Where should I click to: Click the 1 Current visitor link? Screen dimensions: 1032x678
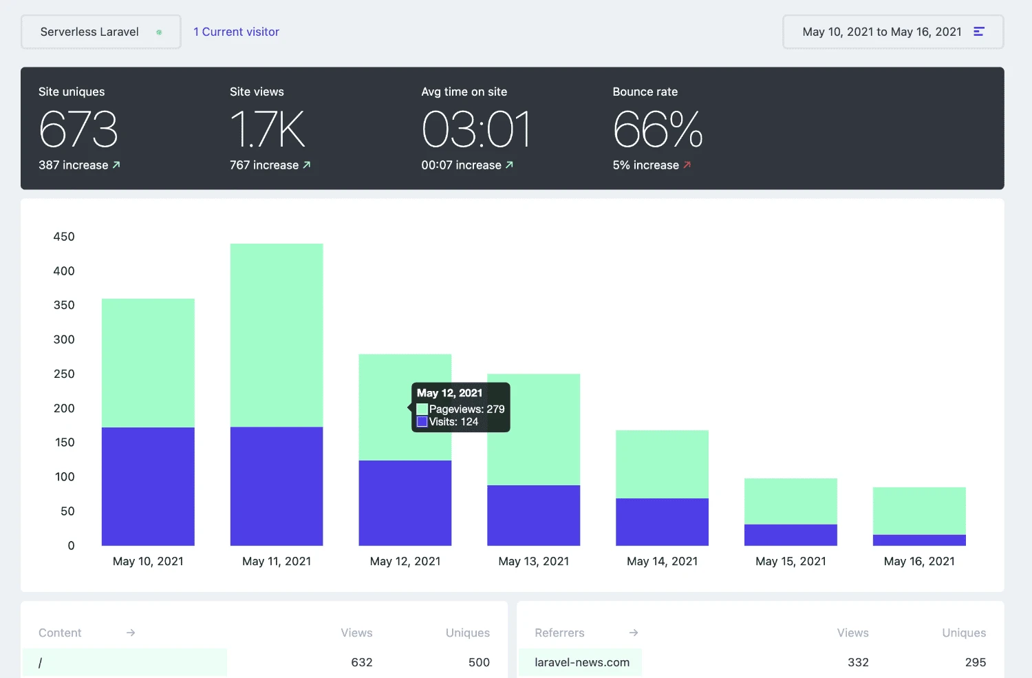[236, 32]
